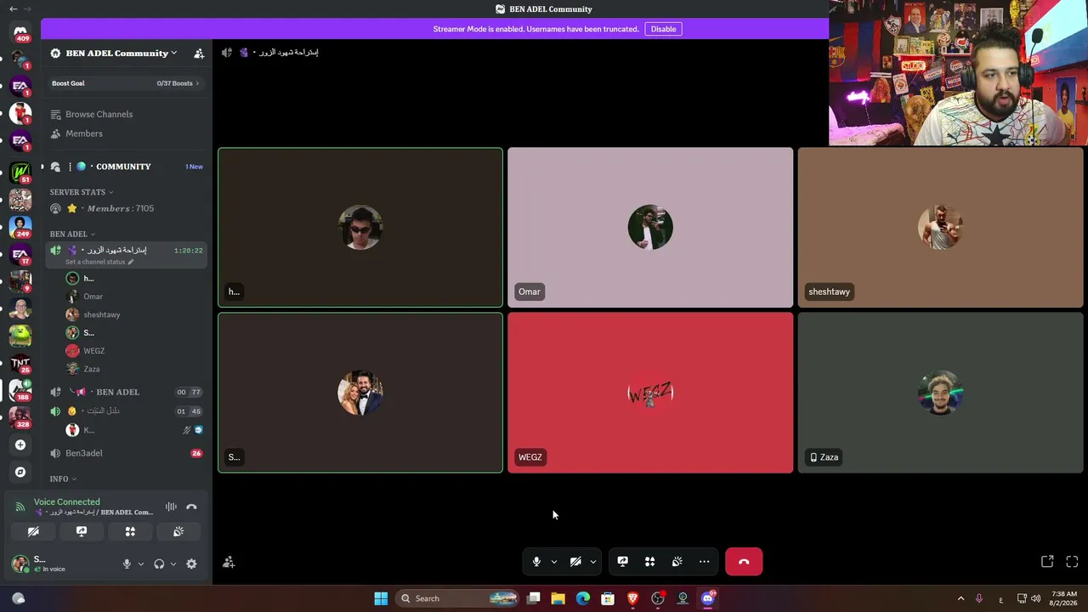Focus the WEGZ video tile
The image size is (1088, 612).
(x=650, y=393)
